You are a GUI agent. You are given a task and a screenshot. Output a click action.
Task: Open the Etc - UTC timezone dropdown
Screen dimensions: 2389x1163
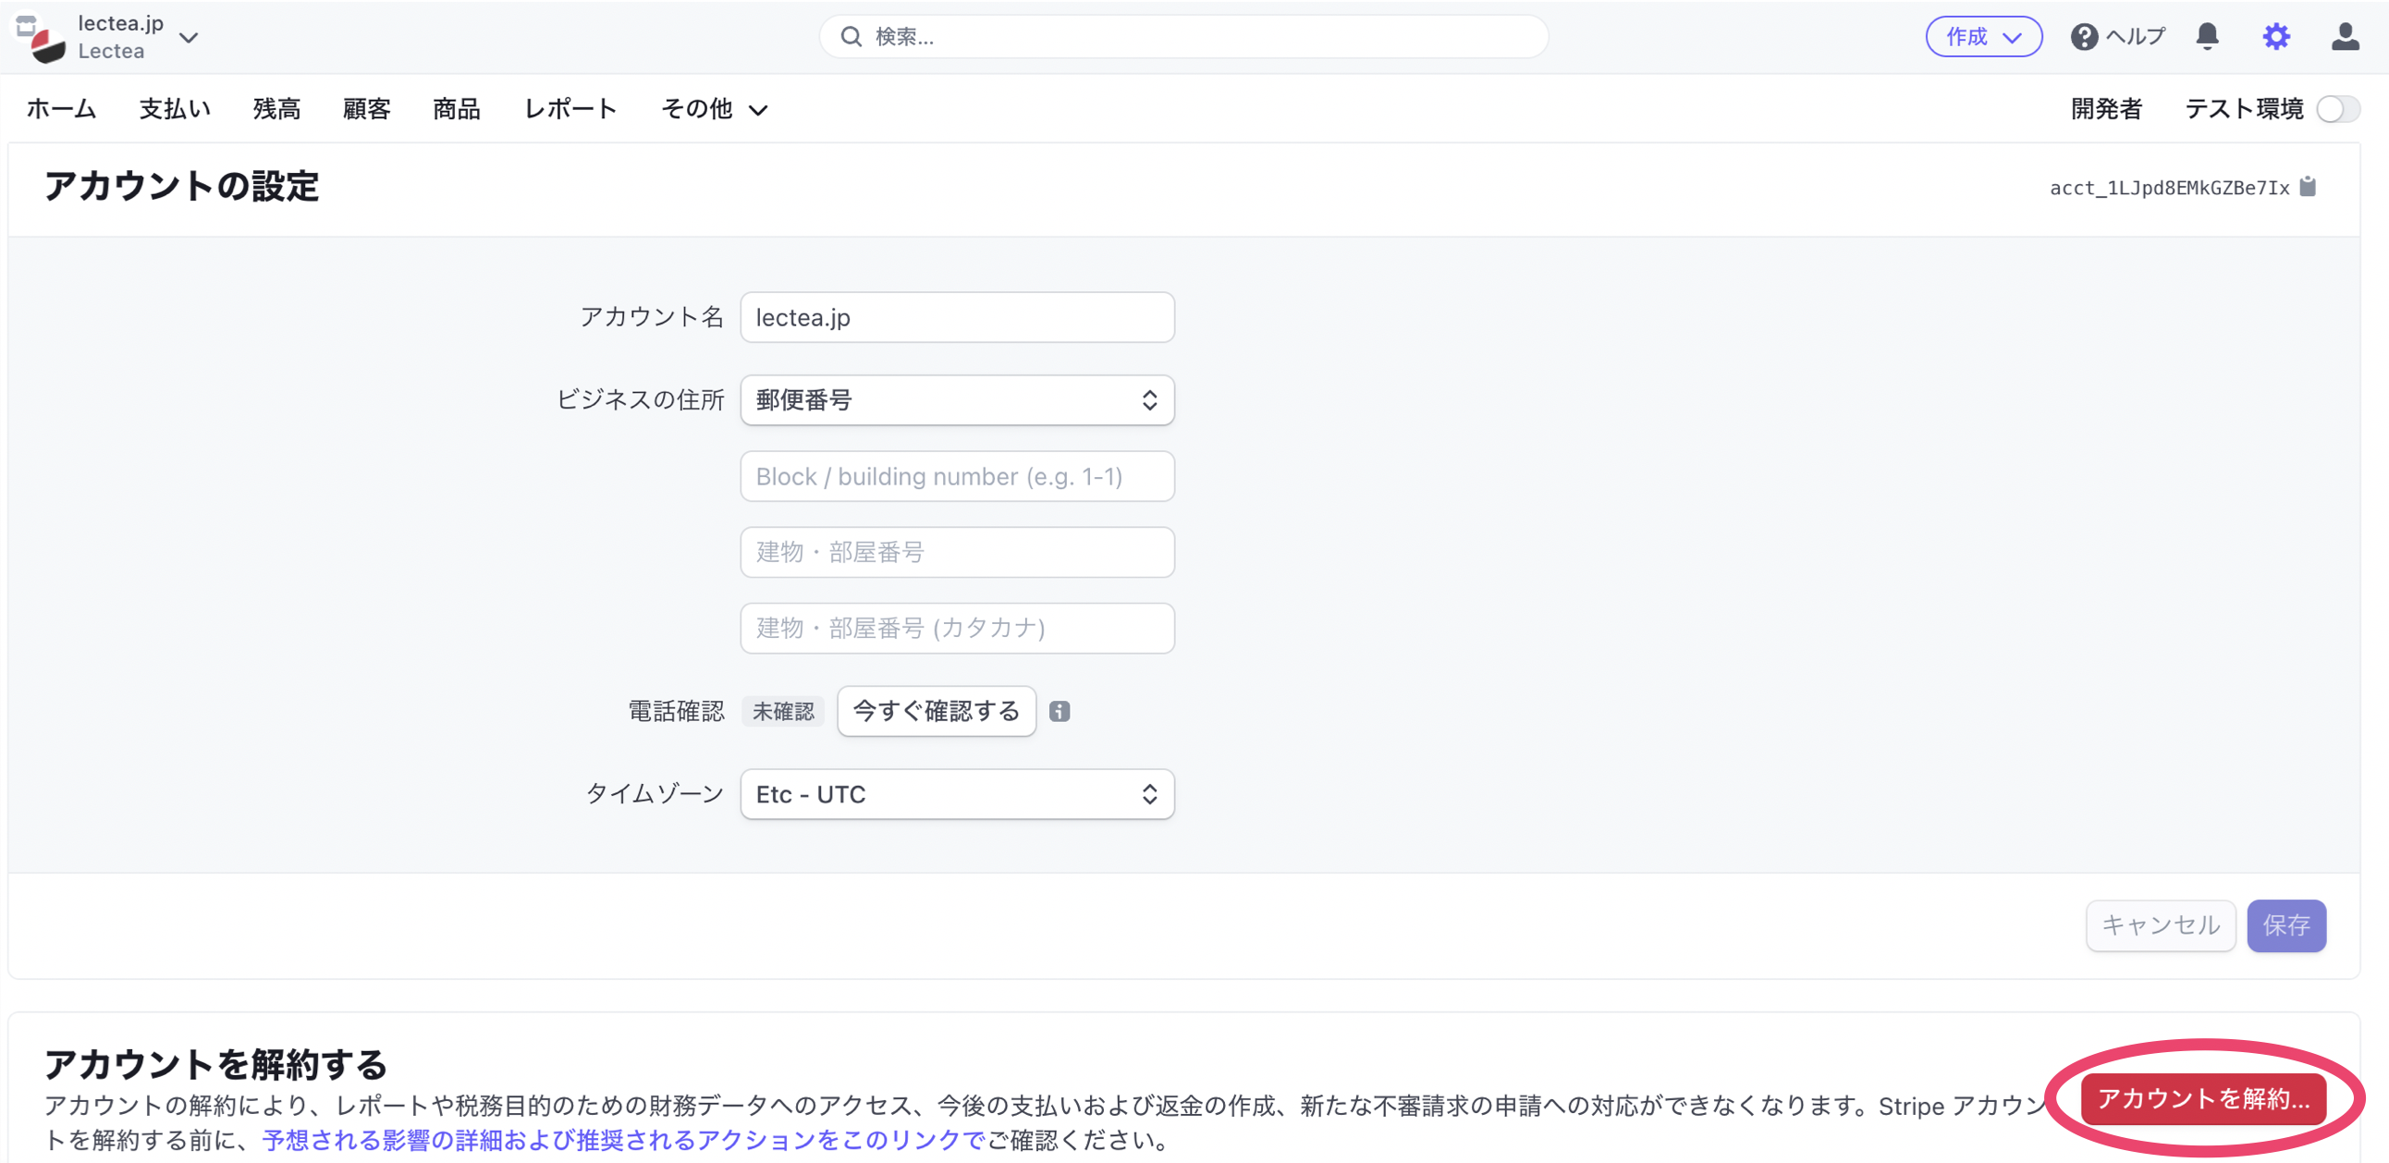point(956,795)
